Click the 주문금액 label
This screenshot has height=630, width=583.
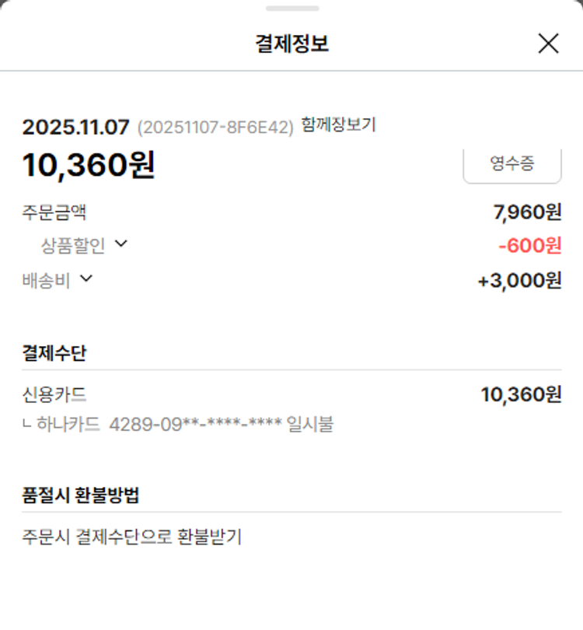pyautogui.click(x=54, y=212)
